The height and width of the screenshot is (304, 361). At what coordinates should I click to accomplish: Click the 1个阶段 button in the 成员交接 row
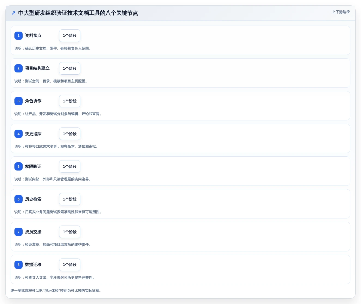70,232
